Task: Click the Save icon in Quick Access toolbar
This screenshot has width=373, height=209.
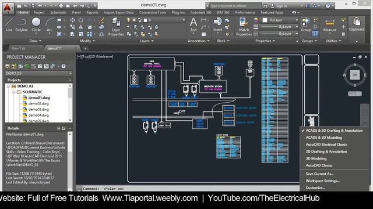Action: click(33, 6)
